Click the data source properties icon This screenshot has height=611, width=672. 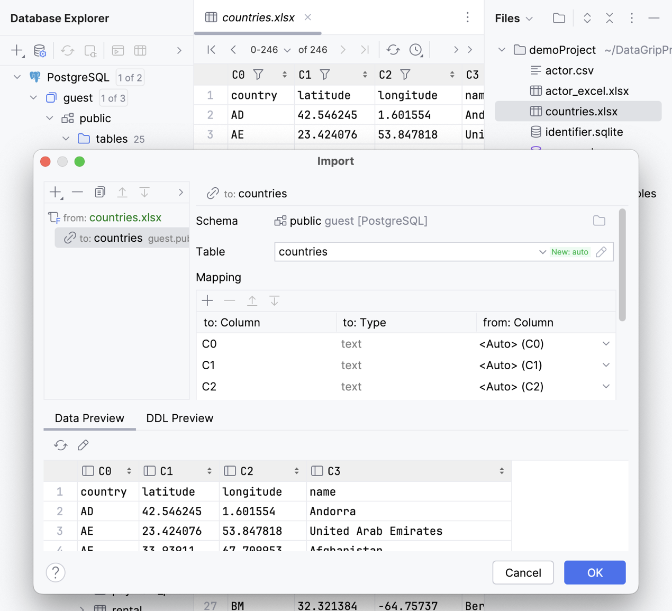40,51
